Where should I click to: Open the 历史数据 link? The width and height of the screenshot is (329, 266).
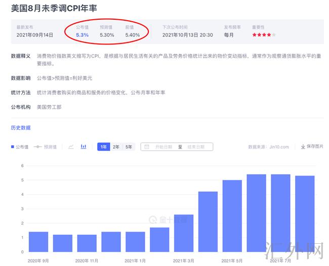[21, 127]
